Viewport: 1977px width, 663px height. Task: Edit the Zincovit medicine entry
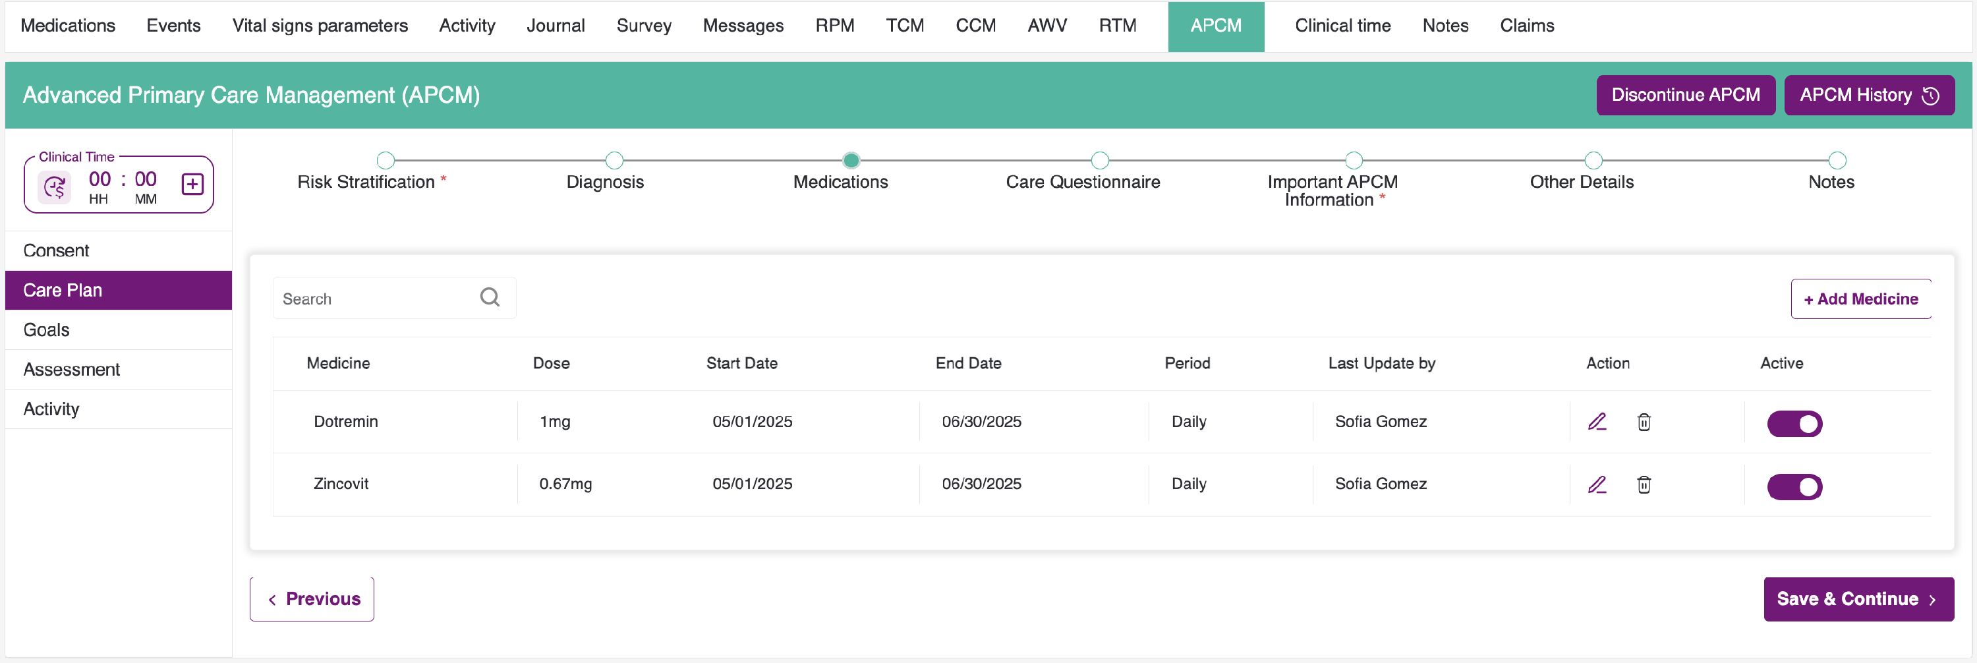point(1597,484)
